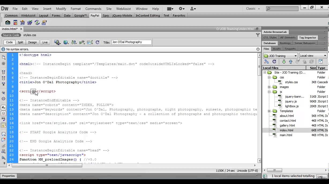Expand the images folder
The height and width of the screenshot is (184, 329).
pos(269,87)
